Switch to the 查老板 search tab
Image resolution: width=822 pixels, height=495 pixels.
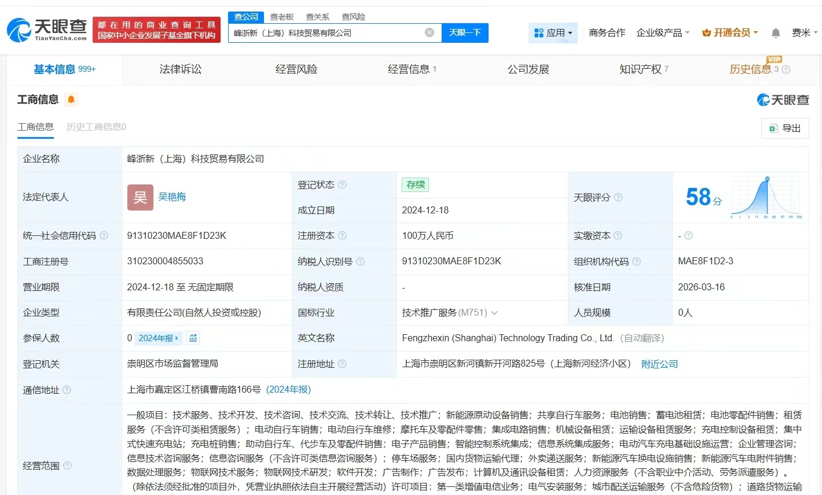click(x=282, y=17)
